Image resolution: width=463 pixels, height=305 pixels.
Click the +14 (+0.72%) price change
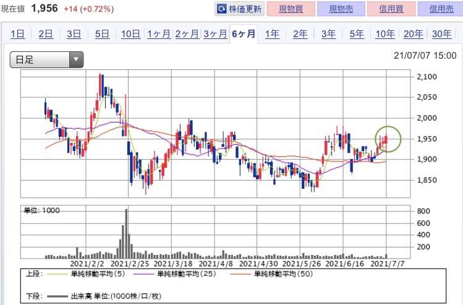(x=88, y=9)
